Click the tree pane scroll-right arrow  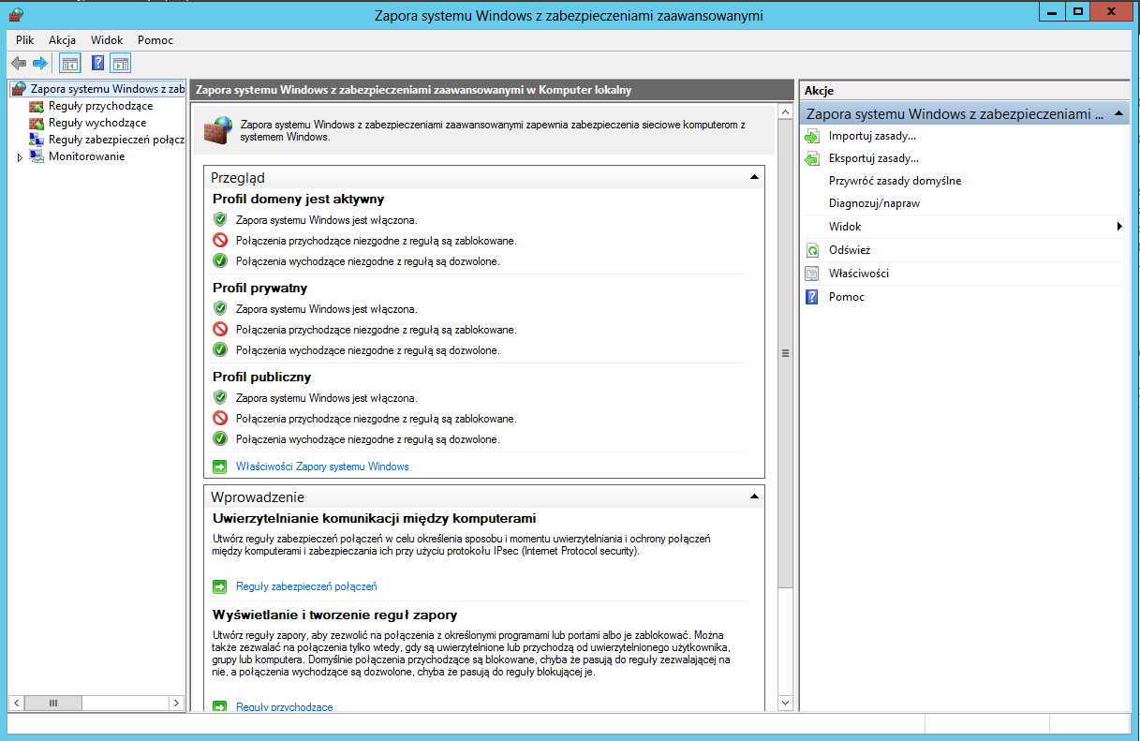(x=177, y=703)
